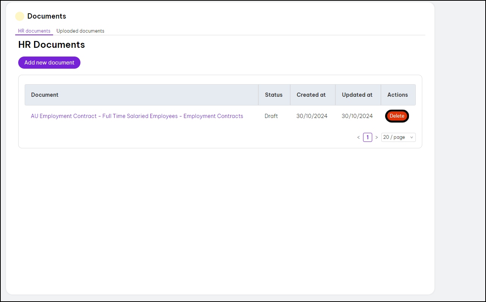Click the Add new document button

(49, 63)
